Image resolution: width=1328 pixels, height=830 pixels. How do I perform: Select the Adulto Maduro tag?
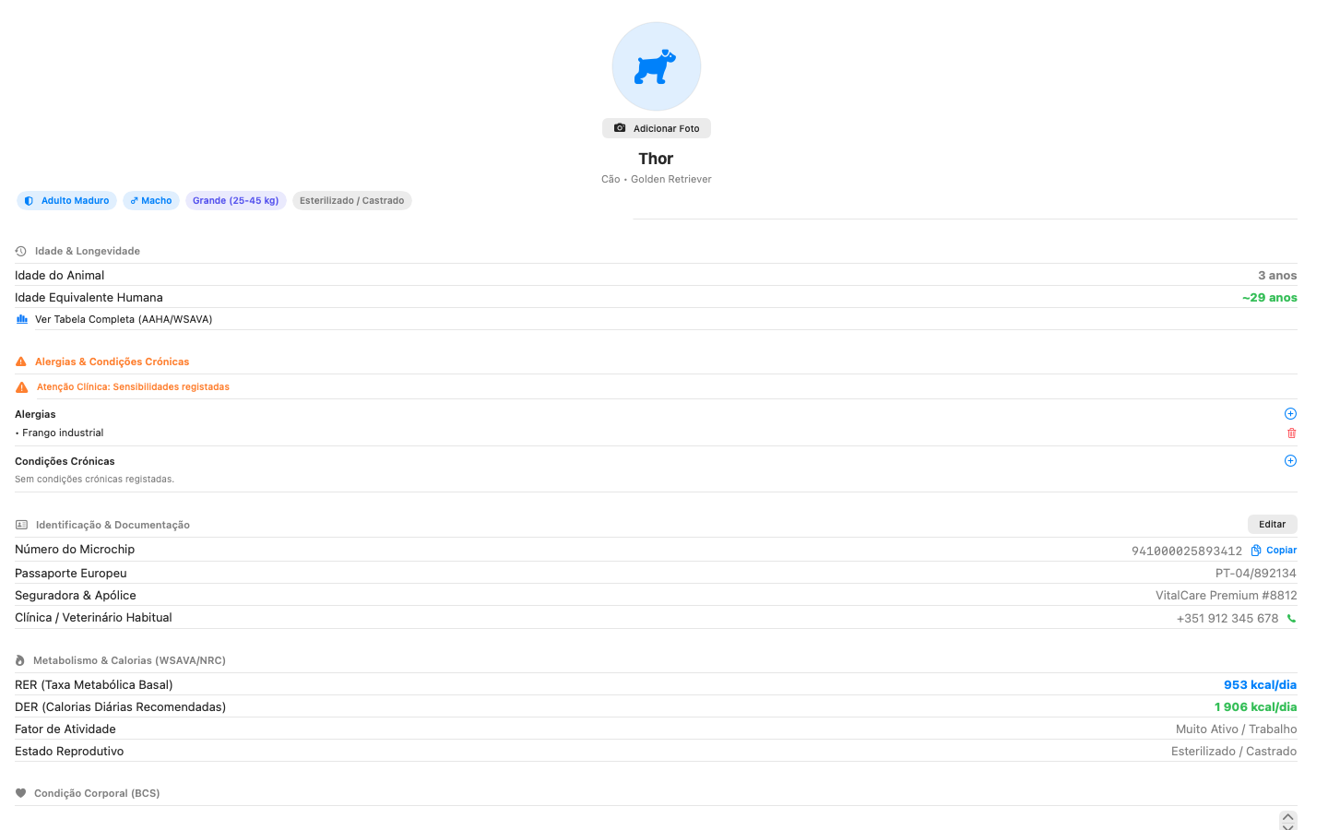tap(66, 200)
